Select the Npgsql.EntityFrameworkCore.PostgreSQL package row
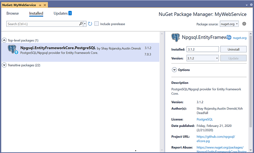Image resolution: width=254 pixels, height=153 pixels. [x=80, y=52]
